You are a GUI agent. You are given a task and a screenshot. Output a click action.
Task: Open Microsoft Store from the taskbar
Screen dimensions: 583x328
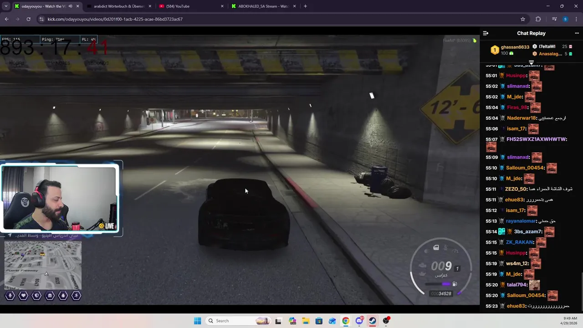point(319,321)
